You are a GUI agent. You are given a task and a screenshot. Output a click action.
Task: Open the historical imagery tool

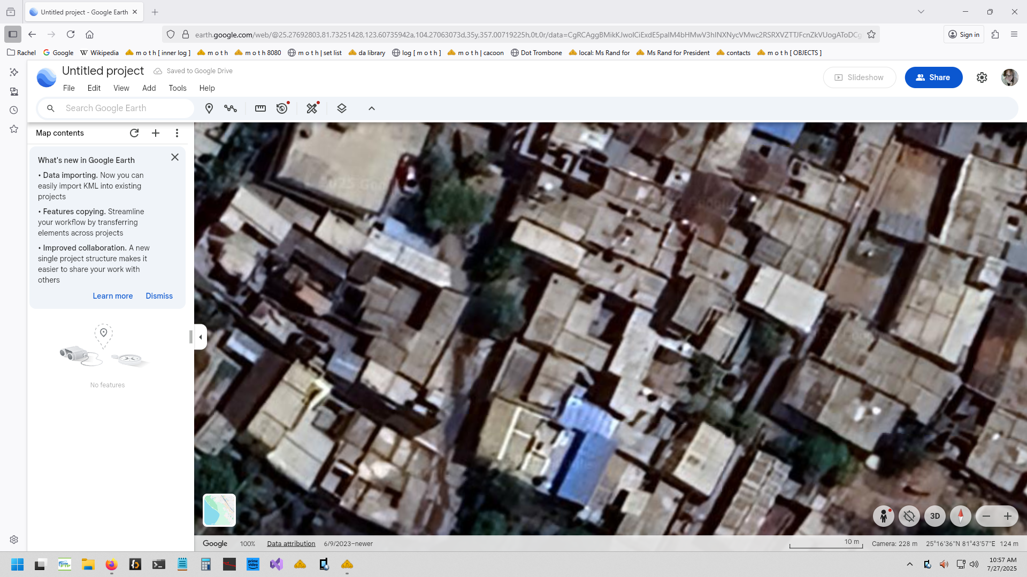coord(282,108)
